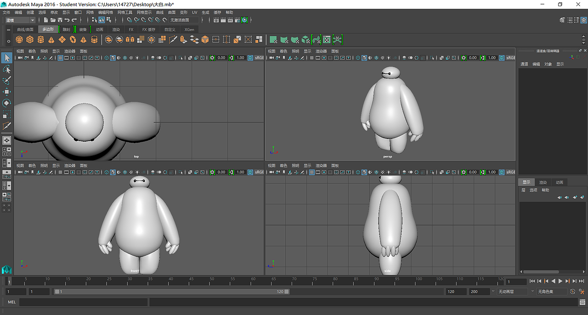Screen dimensions: 588x315
Task: Create a polygon cube from the shelf
Action: [30, 40]
